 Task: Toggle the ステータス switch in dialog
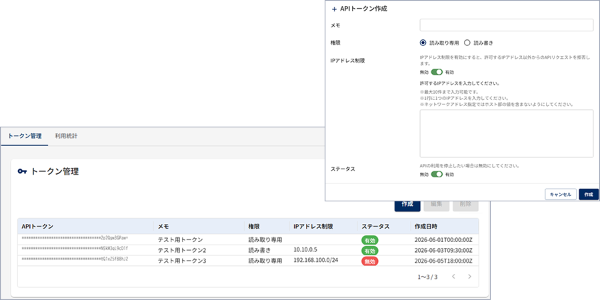tap(437, 175)
